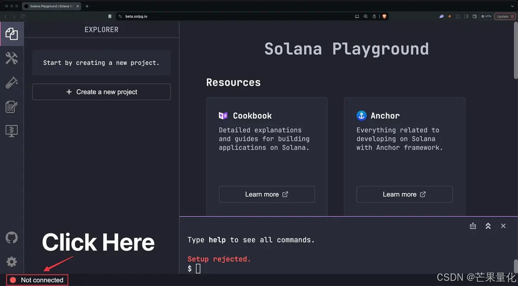Maximize the terminal with double chevron icon
518x286 pixels.
[488, 226]
